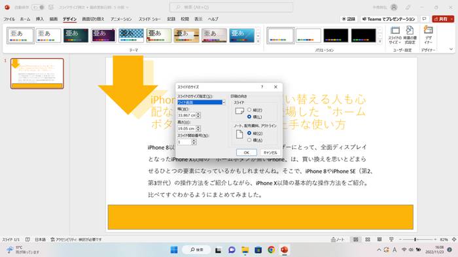
Task: Close the Slide Size dialog with X
Action: tap(275, 87)
